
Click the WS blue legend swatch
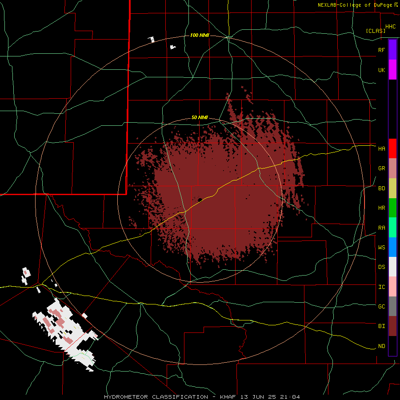click(392, 247)
